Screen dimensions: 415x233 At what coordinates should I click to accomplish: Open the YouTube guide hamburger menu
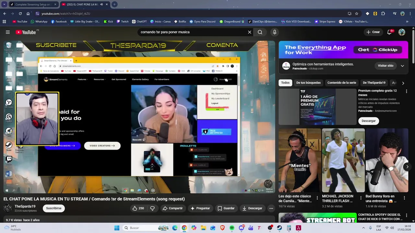pos(8,32)
